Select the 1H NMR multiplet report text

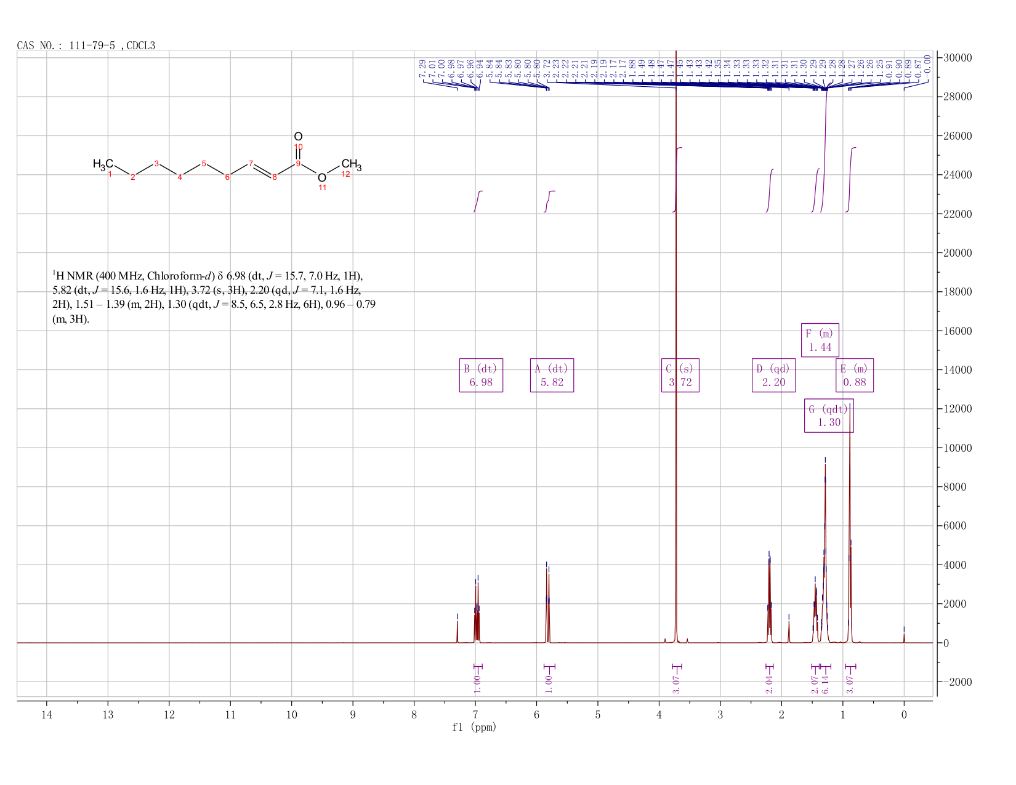pos(214,297)
